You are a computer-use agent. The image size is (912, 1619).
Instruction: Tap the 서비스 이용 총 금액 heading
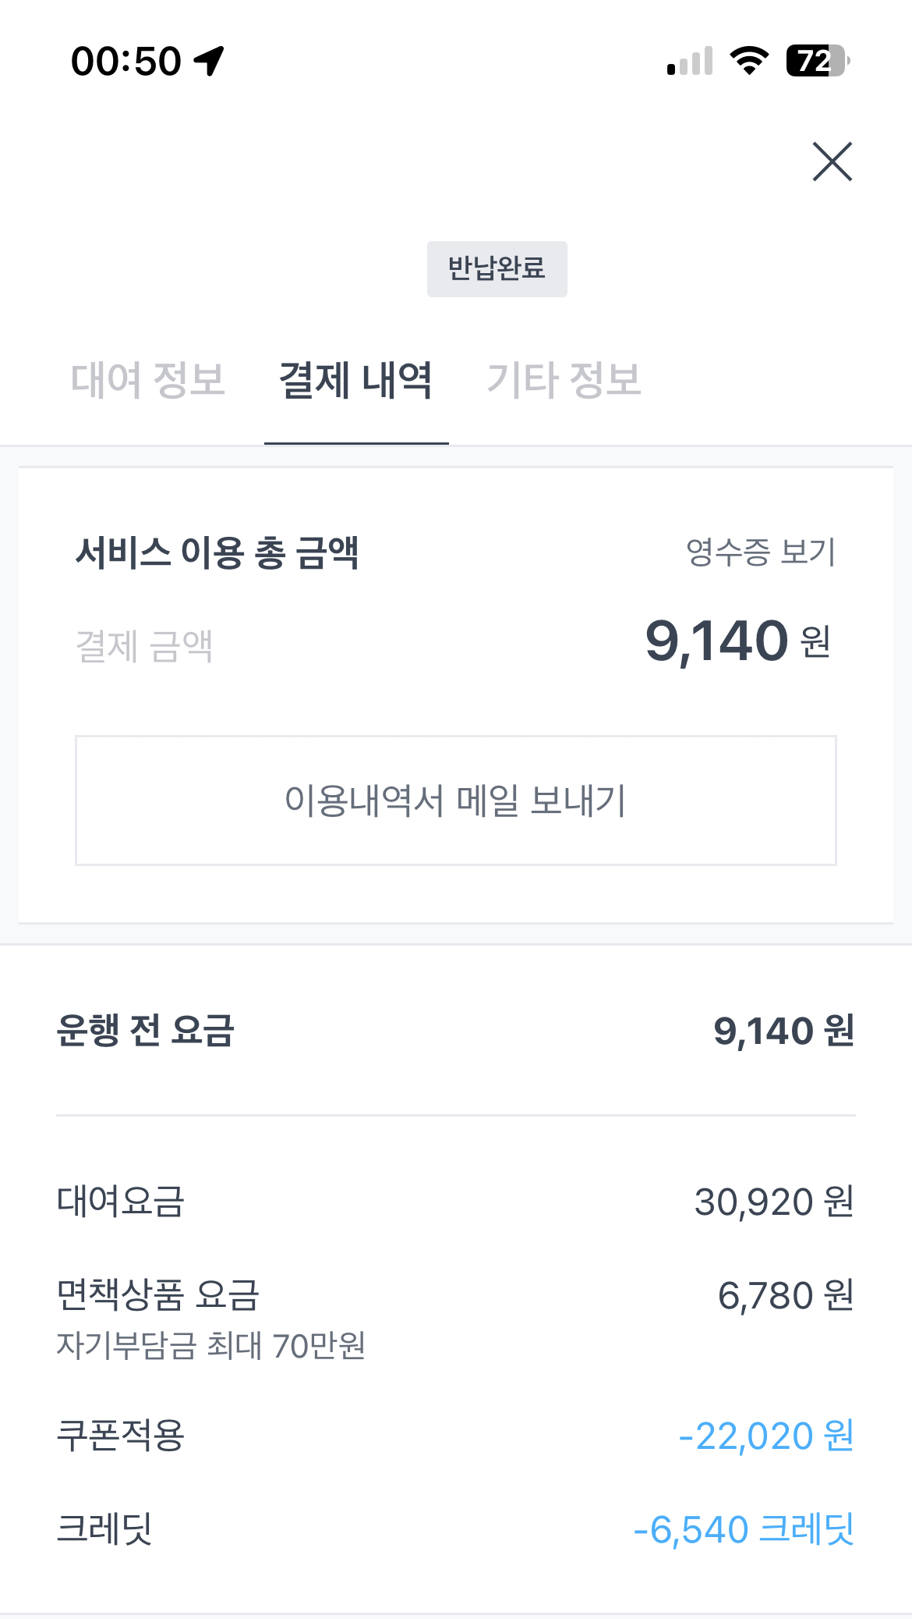217,553
